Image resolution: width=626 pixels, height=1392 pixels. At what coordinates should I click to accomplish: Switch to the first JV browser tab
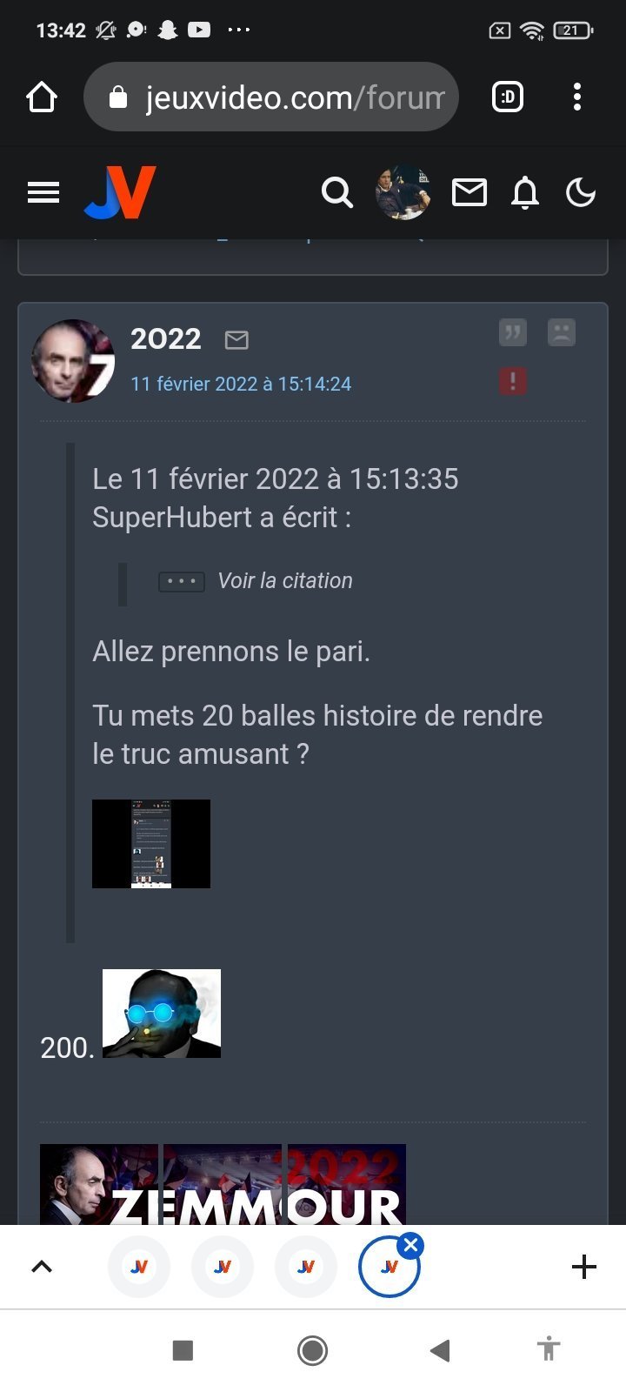click(x=139, y=1267)
